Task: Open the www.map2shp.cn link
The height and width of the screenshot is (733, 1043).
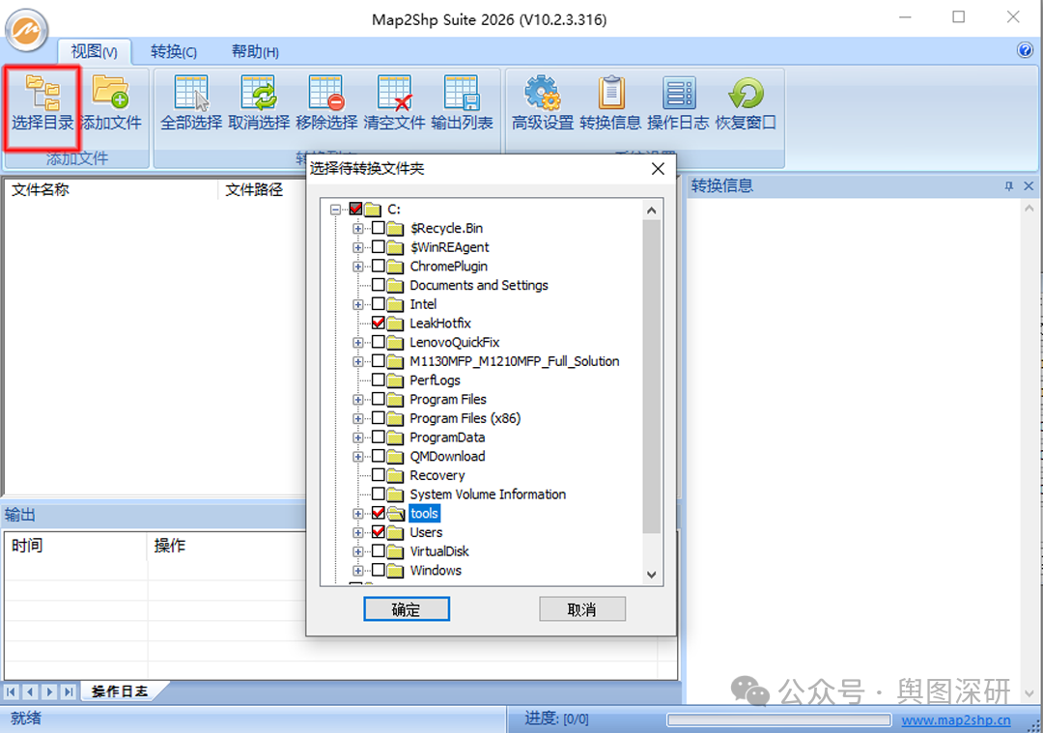Action: pyautogui.click(x=956, y=719)
